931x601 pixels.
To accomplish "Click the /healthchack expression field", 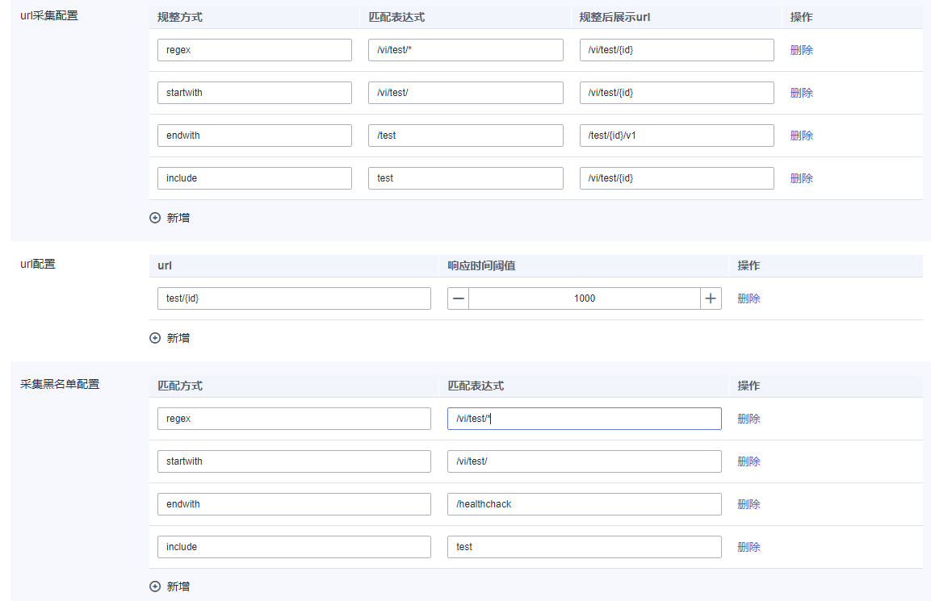I will (x=584, y=504).
